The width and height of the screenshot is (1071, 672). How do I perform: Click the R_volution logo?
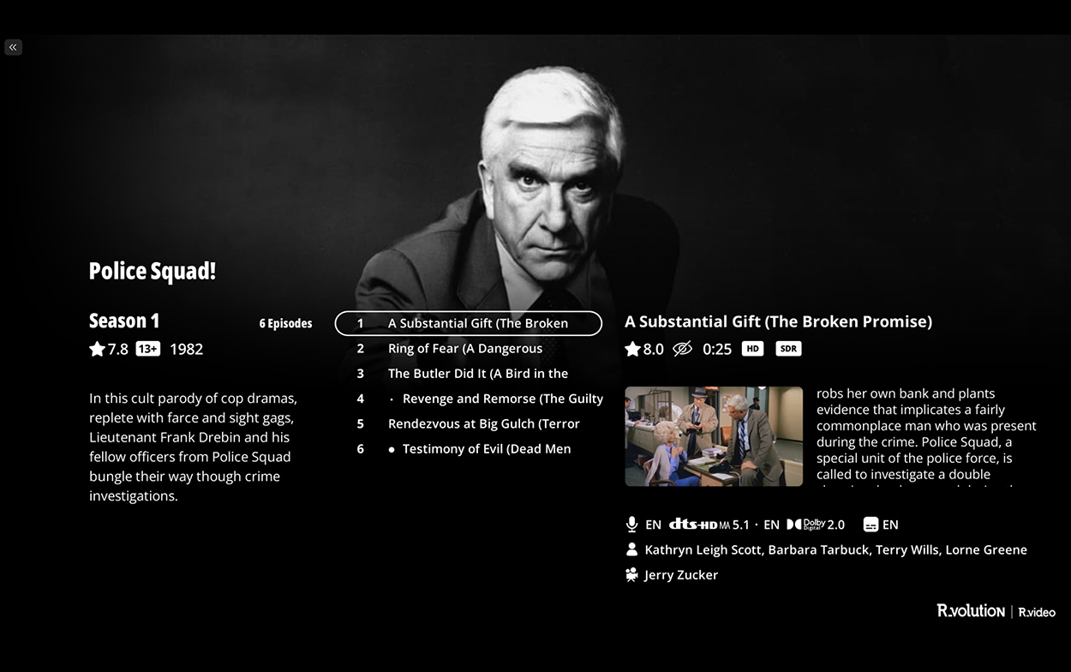971,611
